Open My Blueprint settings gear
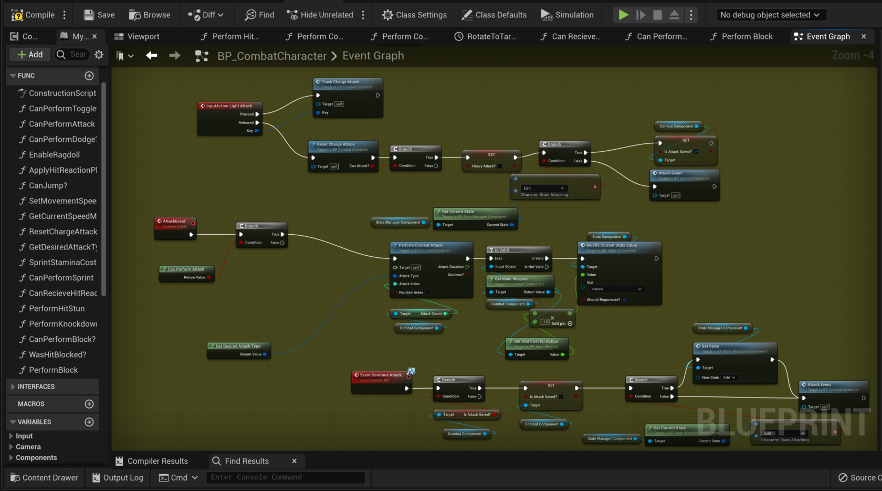Image resolution: width=882 pixels, height=491 pixels. coord(99,55)
